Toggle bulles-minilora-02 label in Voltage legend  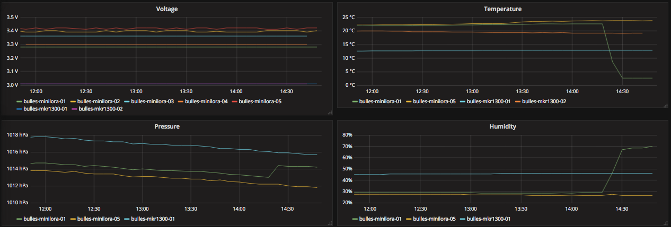100,101
